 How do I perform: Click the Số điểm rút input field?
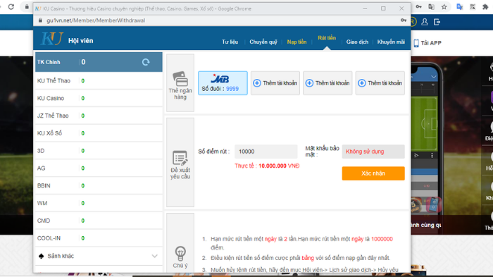(266, 152)
